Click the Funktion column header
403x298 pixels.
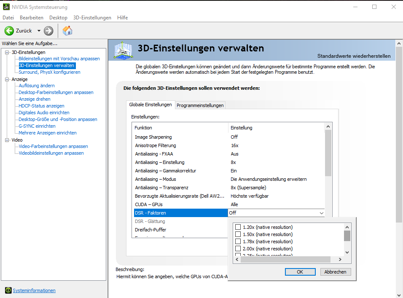(181, 128)
